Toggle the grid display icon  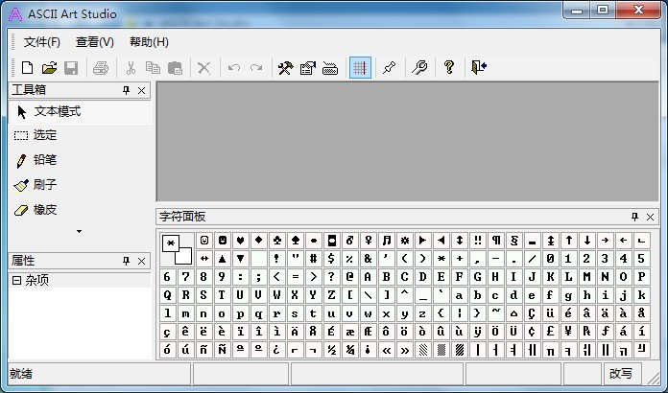pyautogui.click(x=360, y=68)
